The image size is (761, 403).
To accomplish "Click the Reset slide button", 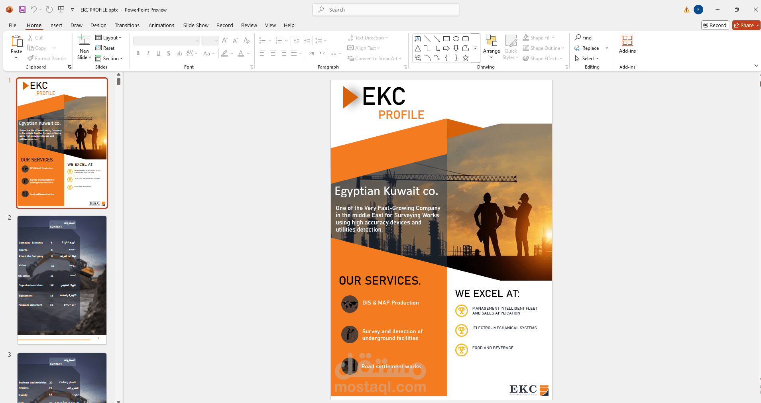I will tap(106, 48).
